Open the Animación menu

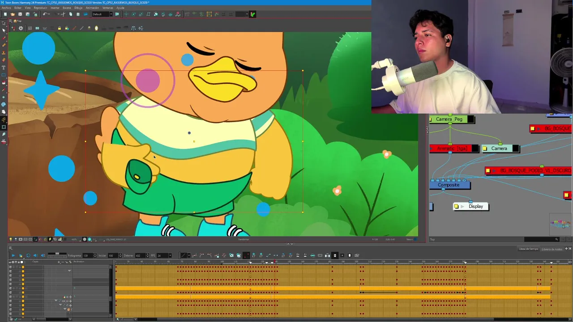pos(92,8)
